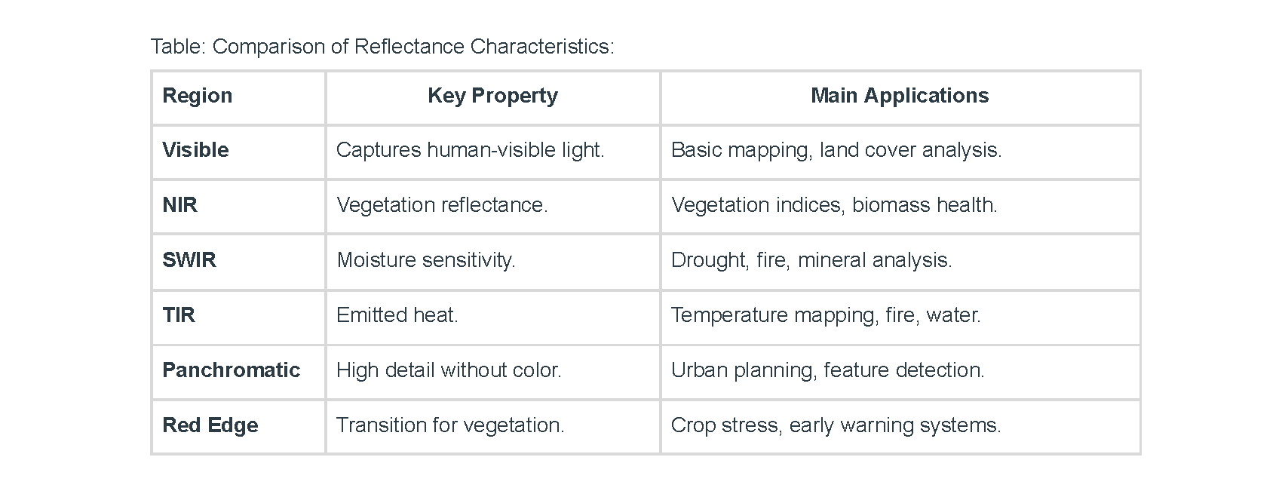Click the 'Moisture sensitivity.' cell
The height and width of the screenshot is (497, 1282).
pos(426,260)
